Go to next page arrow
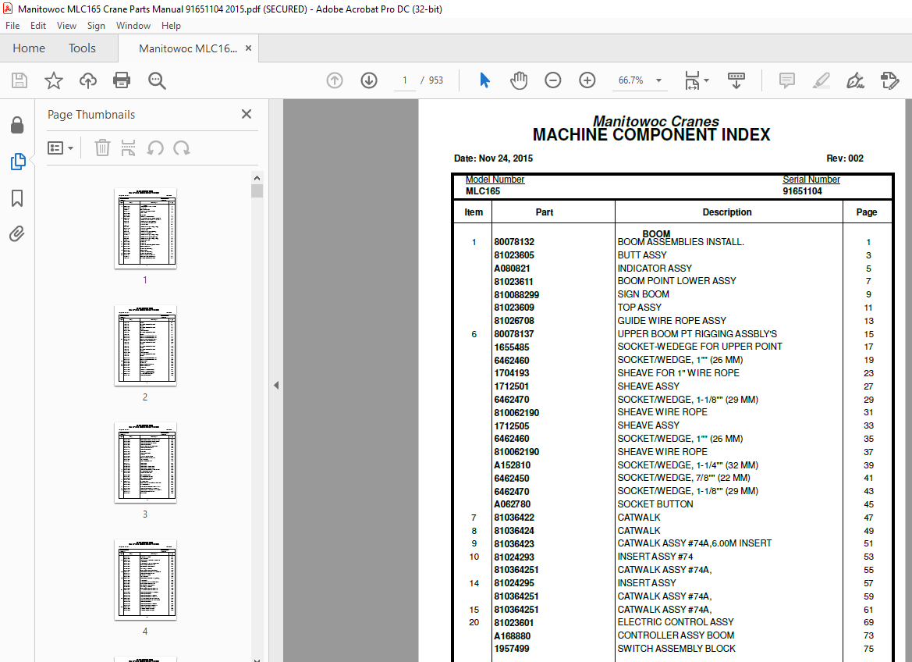The height and width of the screenshot is (662, 912). (x=369, y=80)
